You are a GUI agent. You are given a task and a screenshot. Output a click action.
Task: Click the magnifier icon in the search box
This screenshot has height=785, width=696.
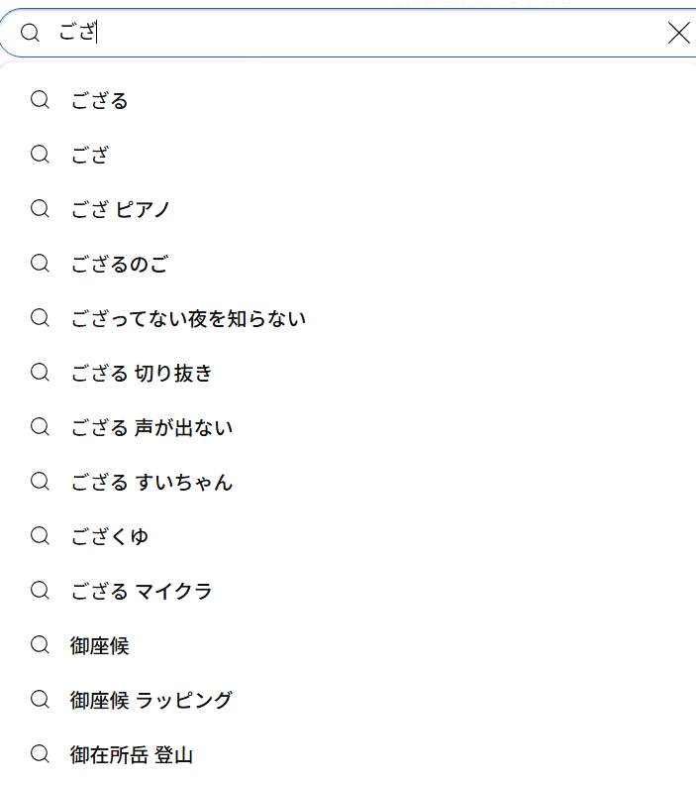(x=30, y=33)
